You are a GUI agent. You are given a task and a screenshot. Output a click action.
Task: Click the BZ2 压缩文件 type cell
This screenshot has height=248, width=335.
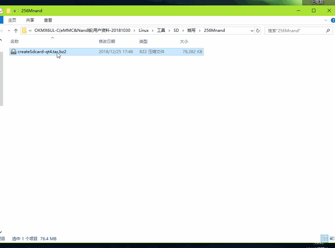[x=152, y=52]
